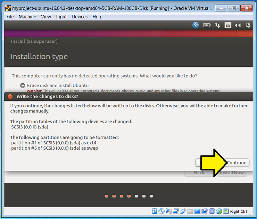
Task: Open the battery indicator in Ubuntu panel
Action: point(207,25)
